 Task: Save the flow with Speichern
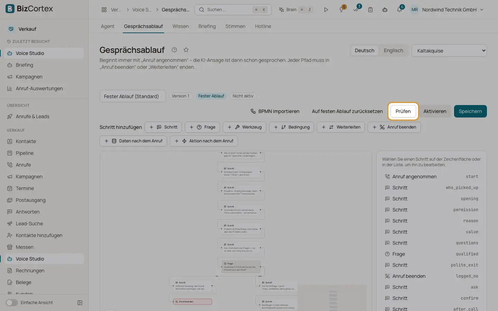[470, 111]
